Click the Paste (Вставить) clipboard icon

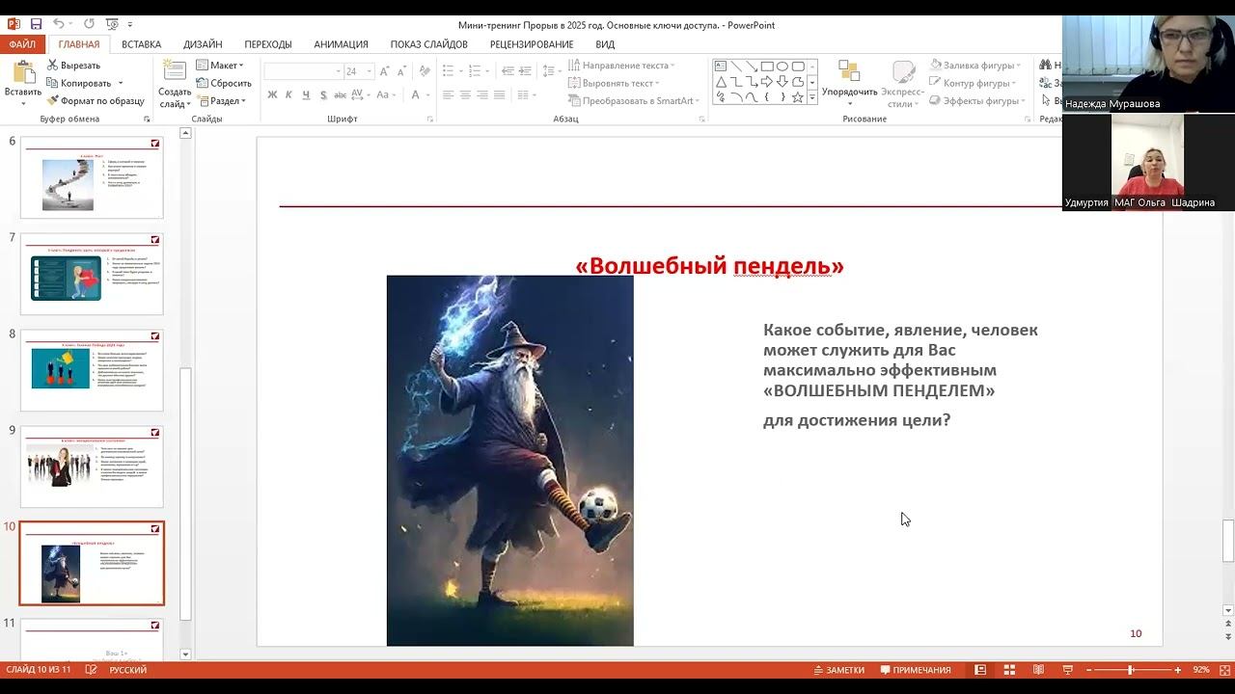(22, 73)
